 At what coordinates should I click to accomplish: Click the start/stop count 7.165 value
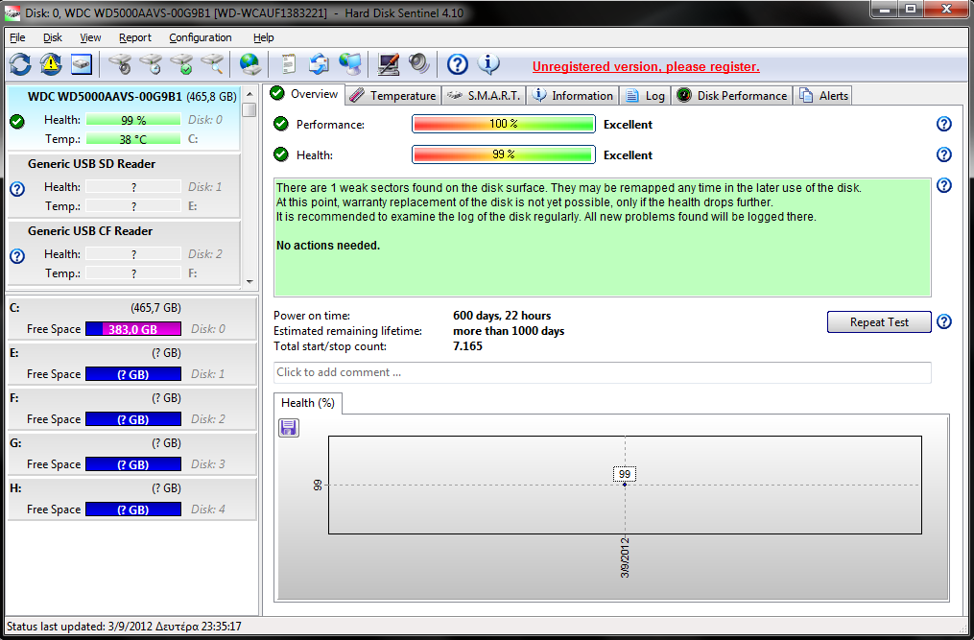[x=467, y=346]
